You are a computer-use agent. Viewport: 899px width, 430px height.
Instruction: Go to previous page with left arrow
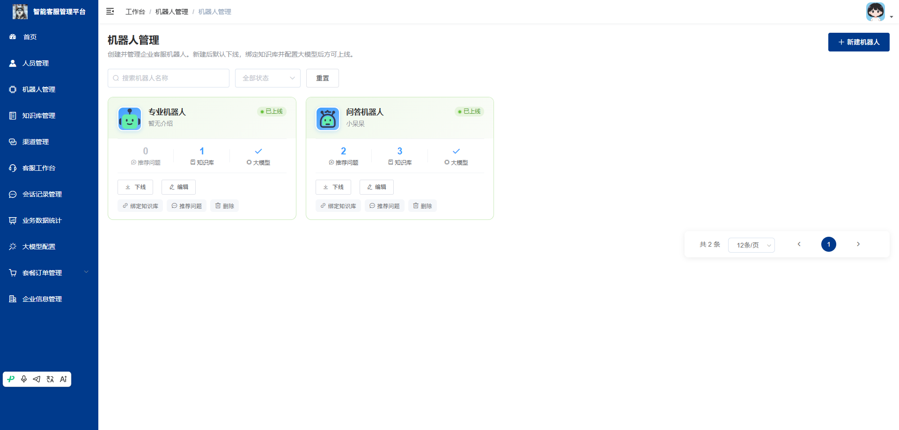point(799,244)
